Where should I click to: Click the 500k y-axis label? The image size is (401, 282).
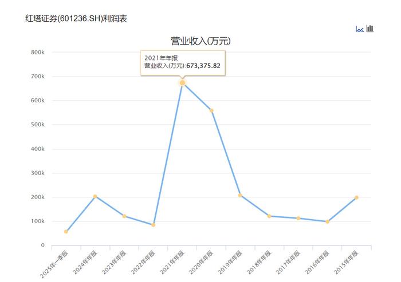pyautogui.click(x=38, y=125)
